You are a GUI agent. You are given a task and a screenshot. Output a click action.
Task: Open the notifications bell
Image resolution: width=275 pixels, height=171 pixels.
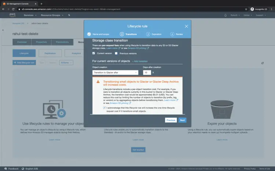coord(225,15)
